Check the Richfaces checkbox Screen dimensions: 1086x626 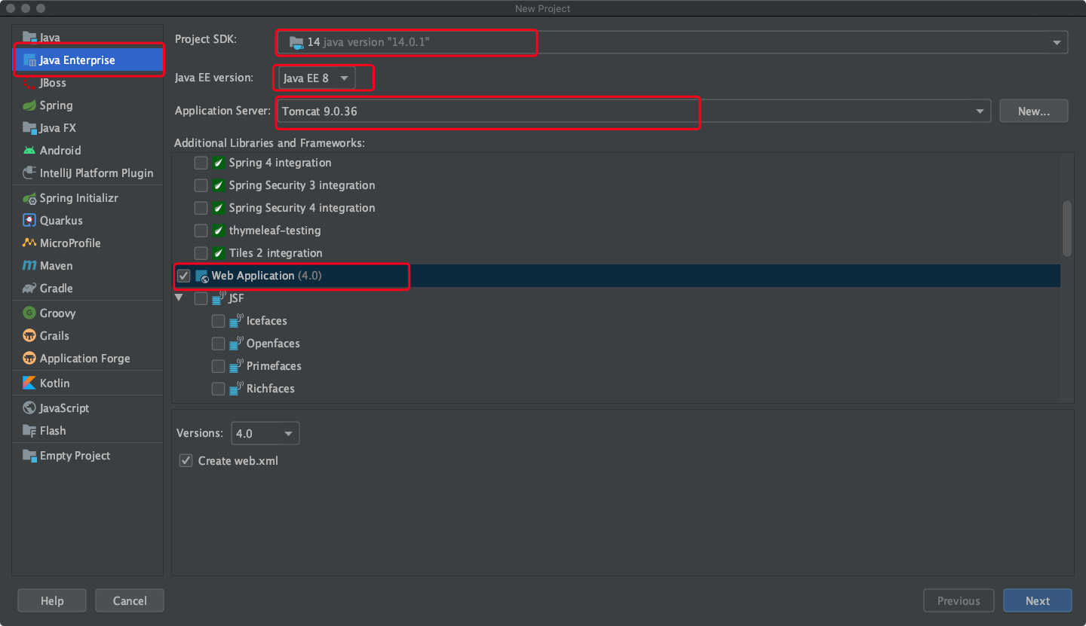(218, 389)
